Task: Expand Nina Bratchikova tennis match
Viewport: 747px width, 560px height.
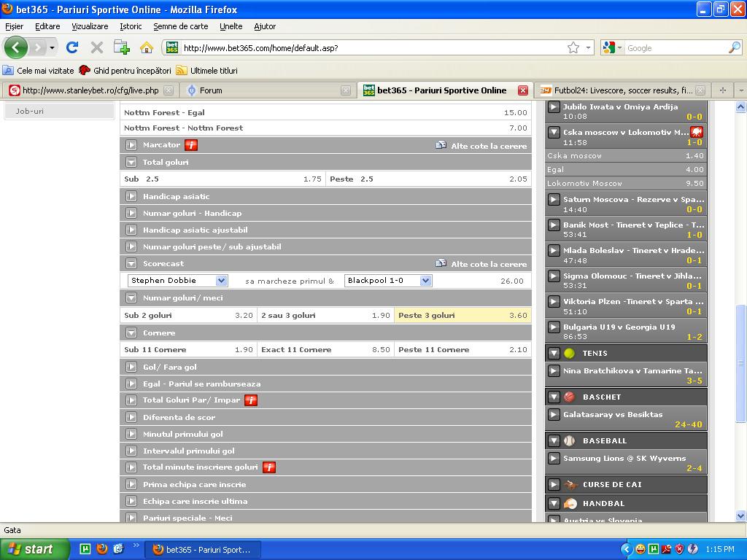Action: click(x=553, y=370)
